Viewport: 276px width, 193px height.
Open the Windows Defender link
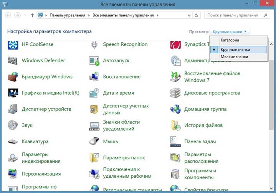(x=43, y=60)
